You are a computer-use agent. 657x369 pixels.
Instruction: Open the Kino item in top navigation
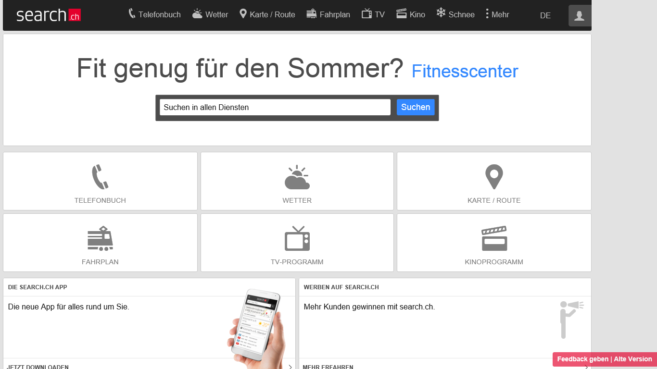pyautogui.click(x=411, y=14)
